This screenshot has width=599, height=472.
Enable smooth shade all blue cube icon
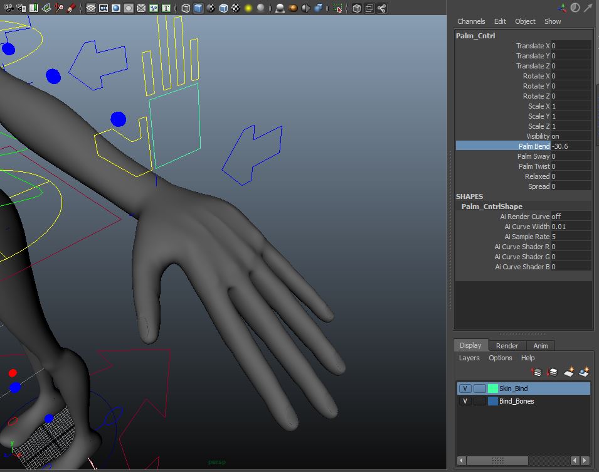[x=198, y=8]
